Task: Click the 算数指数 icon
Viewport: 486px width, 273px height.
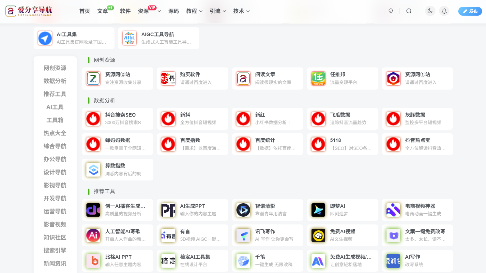Action: [x=93, y=170]
